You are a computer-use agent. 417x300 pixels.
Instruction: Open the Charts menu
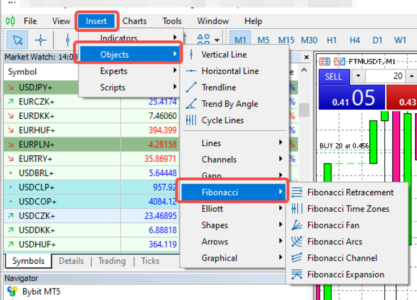134,21
